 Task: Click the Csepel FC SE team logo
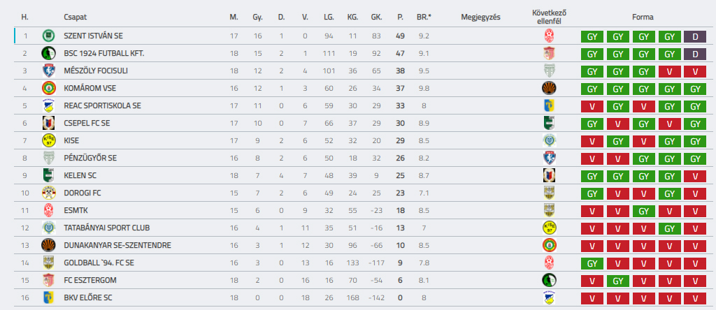pyautogui.click(x=48, y=123)
